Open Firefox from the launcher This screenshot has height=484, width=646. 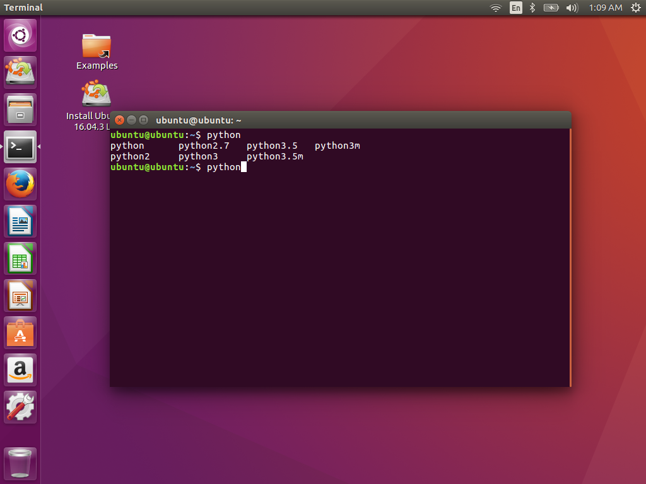point(20,183)
